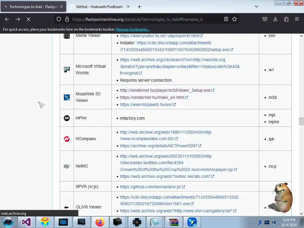Select the .m3d file extension text
The width and height of the screenshot is (304, 228).
click(272, 97)
